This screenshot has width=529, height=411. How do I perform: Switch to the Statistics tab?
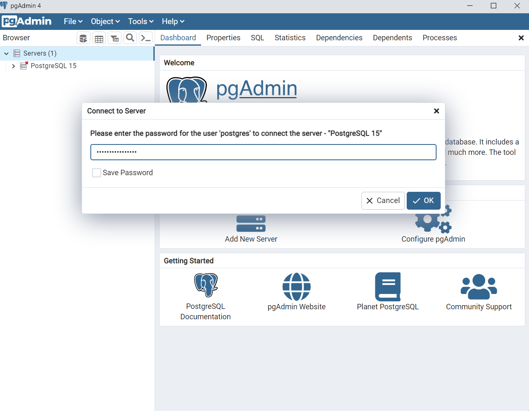(290, 38)
